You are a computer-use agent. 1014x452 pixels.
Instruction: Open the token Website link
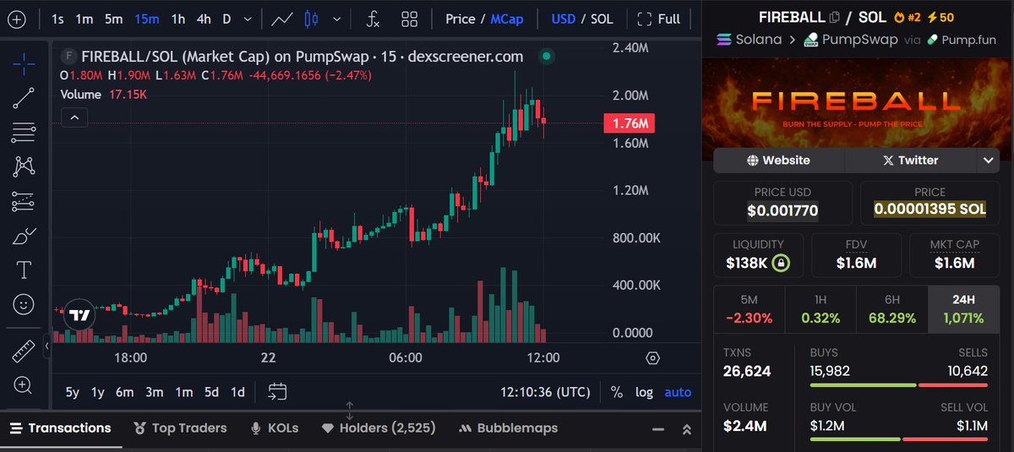coord(779,160)
